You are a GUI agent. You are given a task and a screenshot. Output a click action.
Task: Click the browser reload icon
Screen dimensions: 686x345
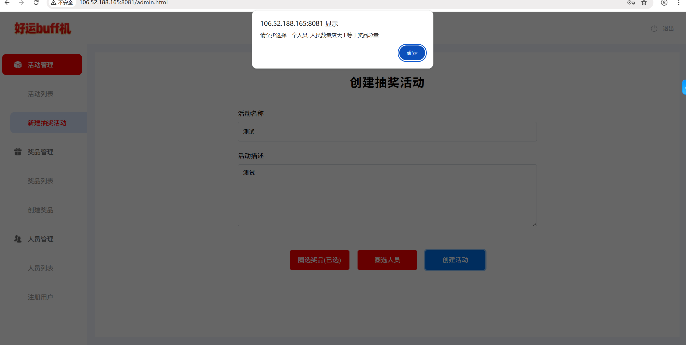point(36,3)
